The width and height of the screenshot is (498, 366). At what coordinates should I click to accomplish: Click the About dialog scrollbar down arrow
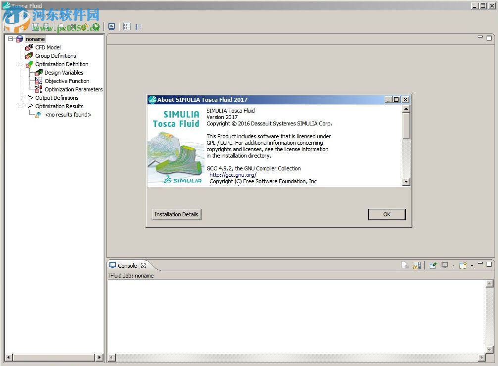coord(406,182)
